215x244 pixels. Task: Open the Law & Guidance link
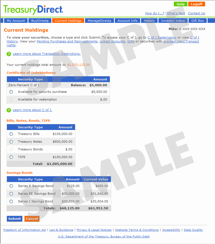coord(61,230)
